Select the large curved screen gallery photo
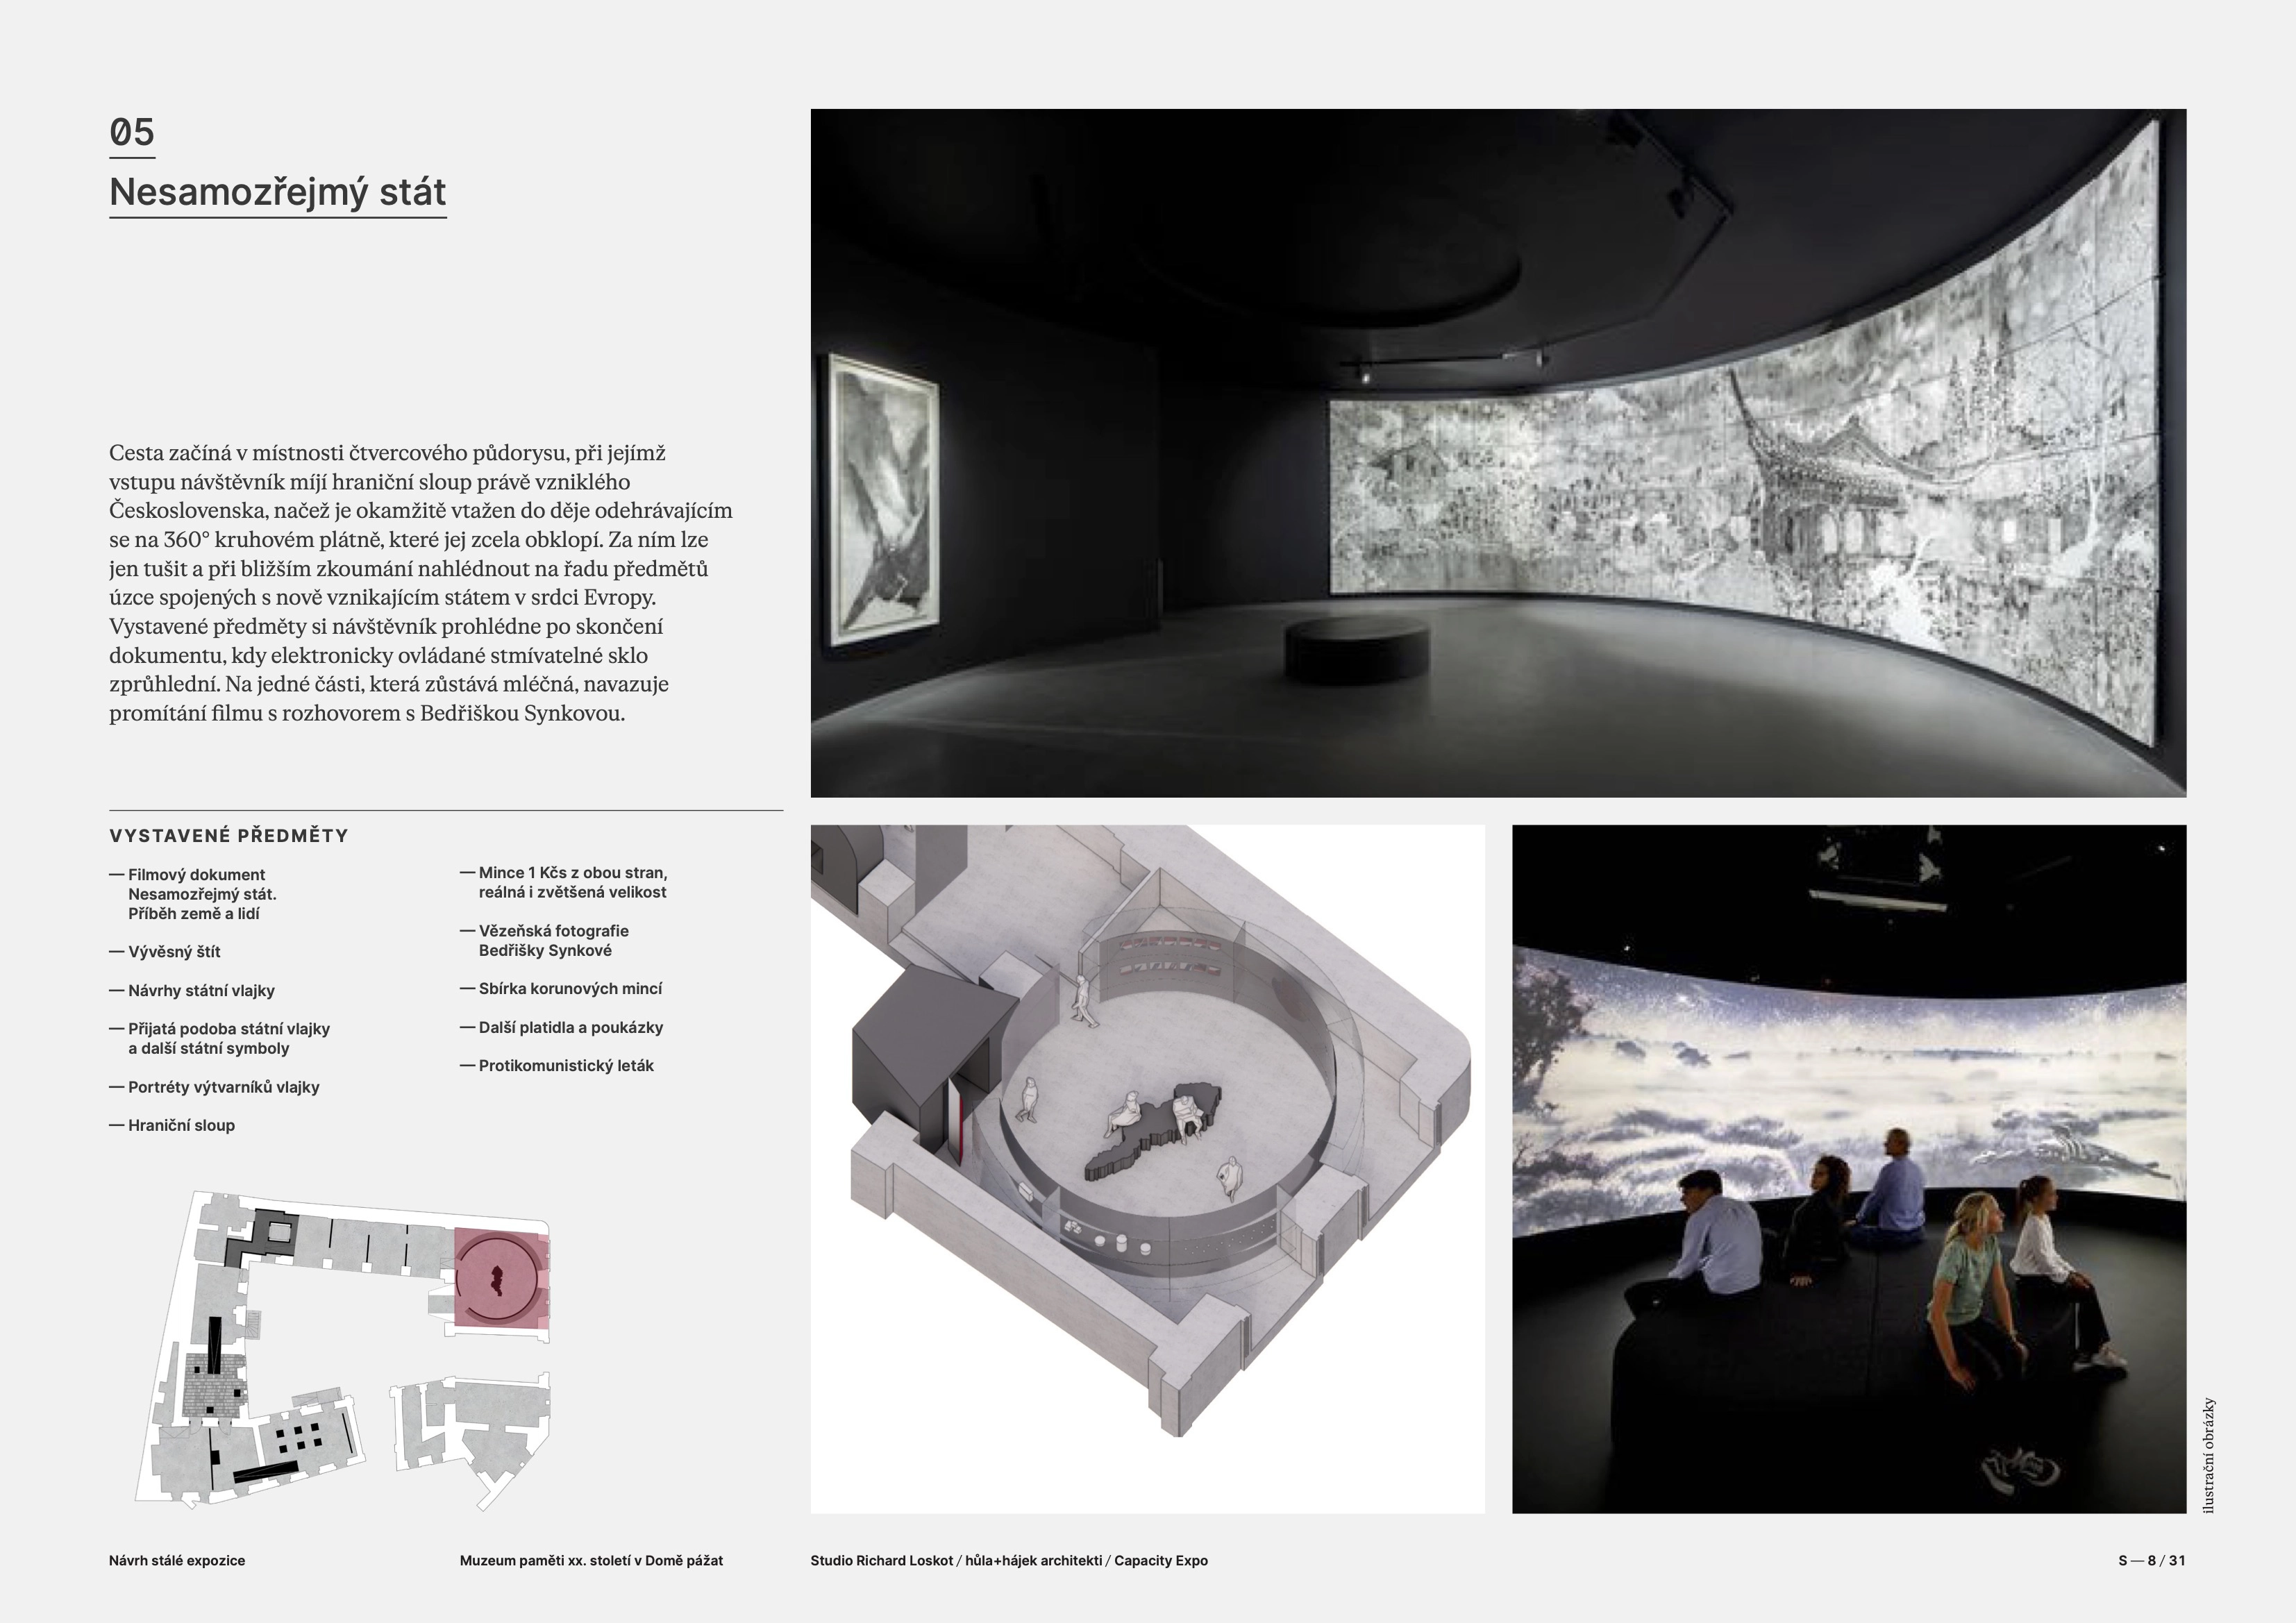 tap(1497, 452)
